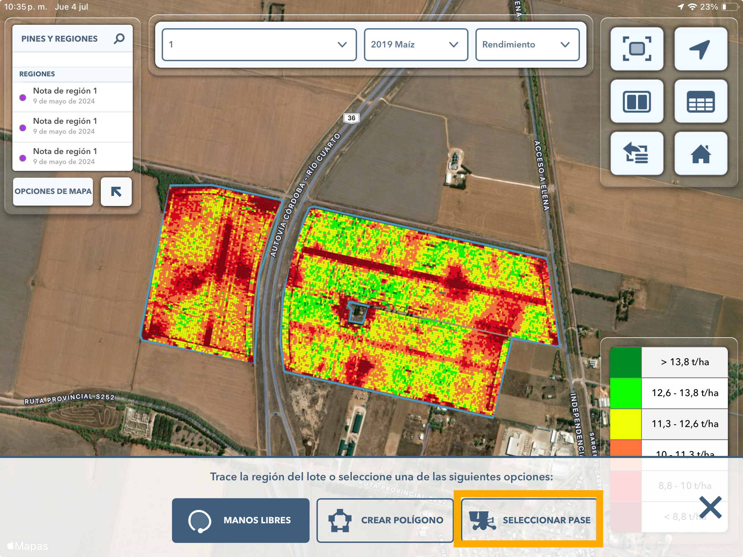
Task: Select the third Nota de región 1 entry
Action: point(73,157)
